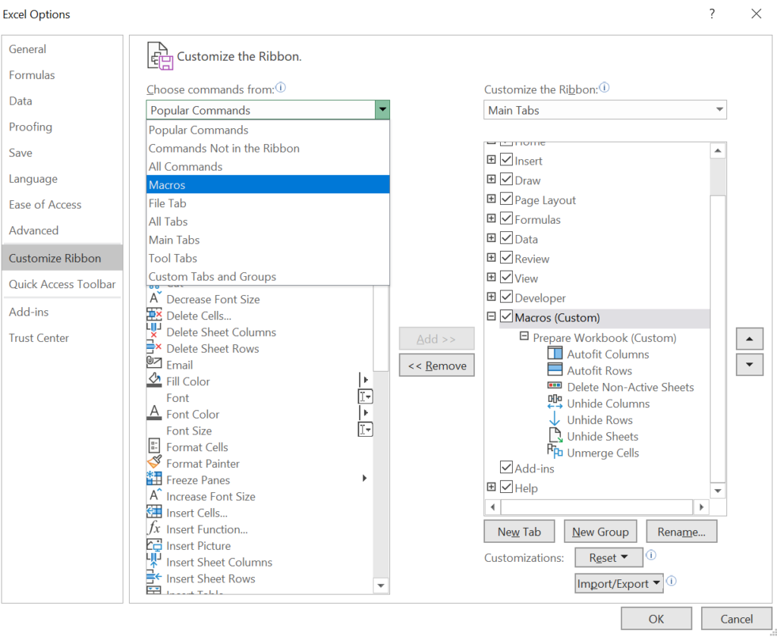Select Macros in the commands dropdown

[x=268, y=185]
